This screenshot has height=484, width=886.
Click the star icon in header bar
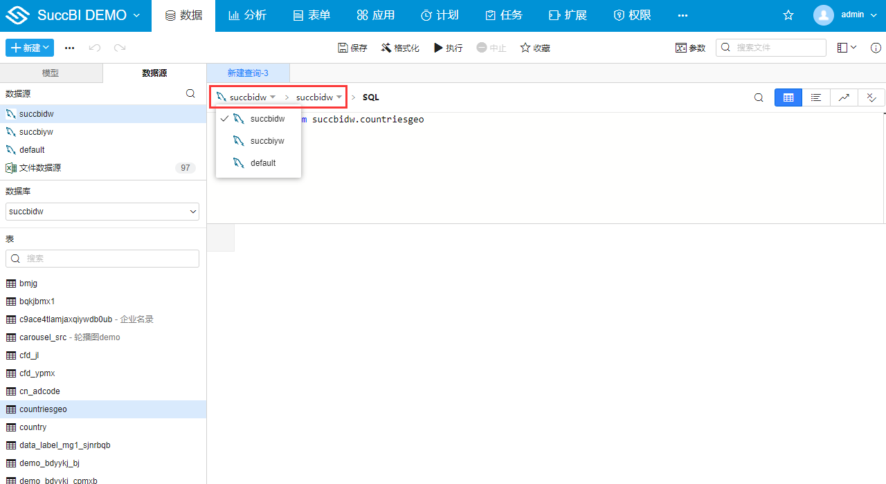pyautogui.click(x=788, y=15)
